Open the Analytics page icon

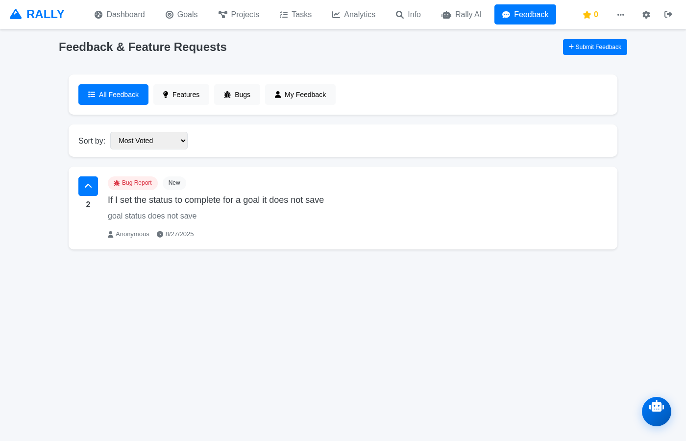tap(336, 14)
